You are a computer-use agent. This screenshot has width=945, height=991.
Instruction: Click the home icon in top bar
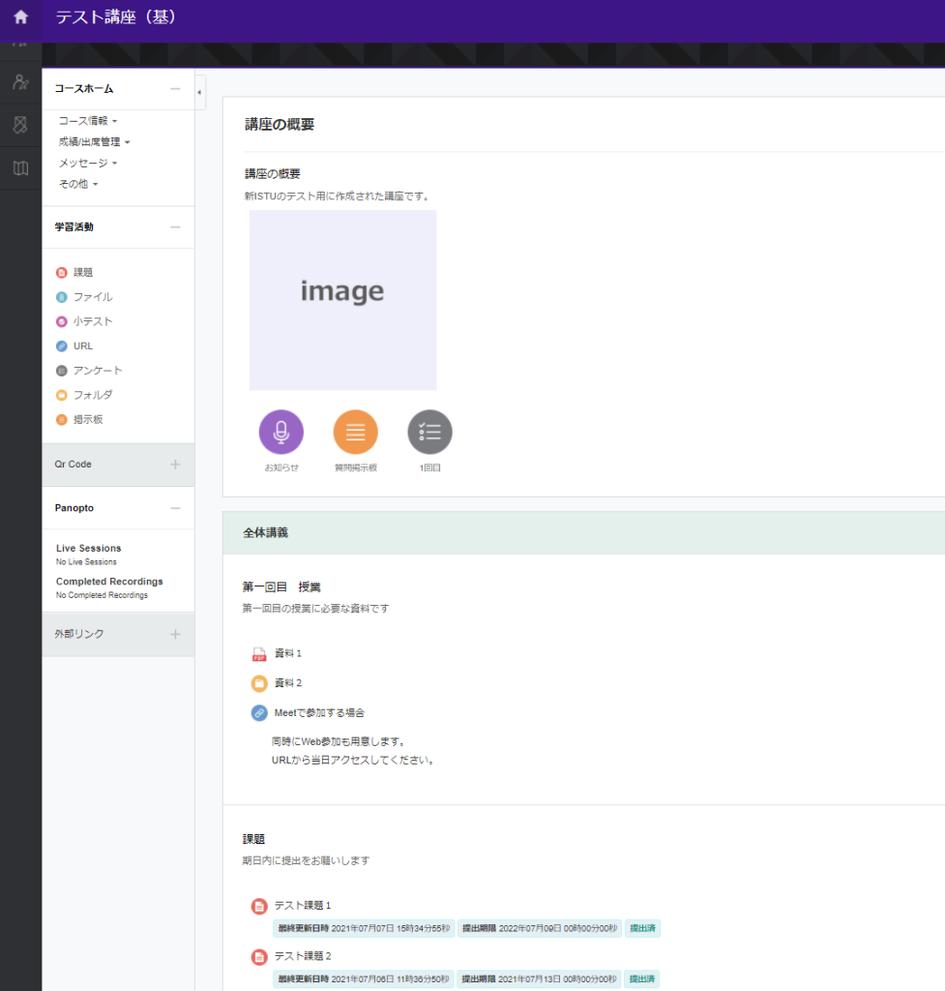point(20,16)
